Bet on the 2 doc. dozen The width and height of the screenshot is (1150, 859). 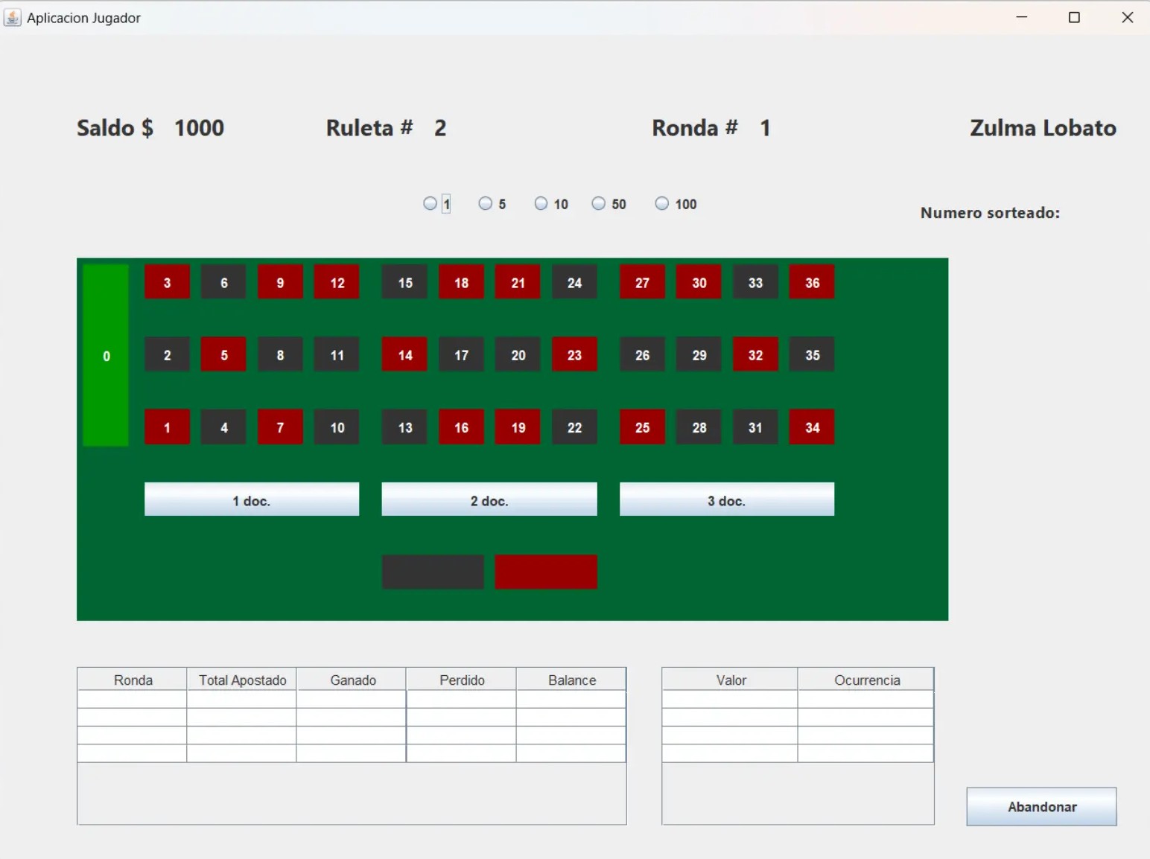pos(489,499)
